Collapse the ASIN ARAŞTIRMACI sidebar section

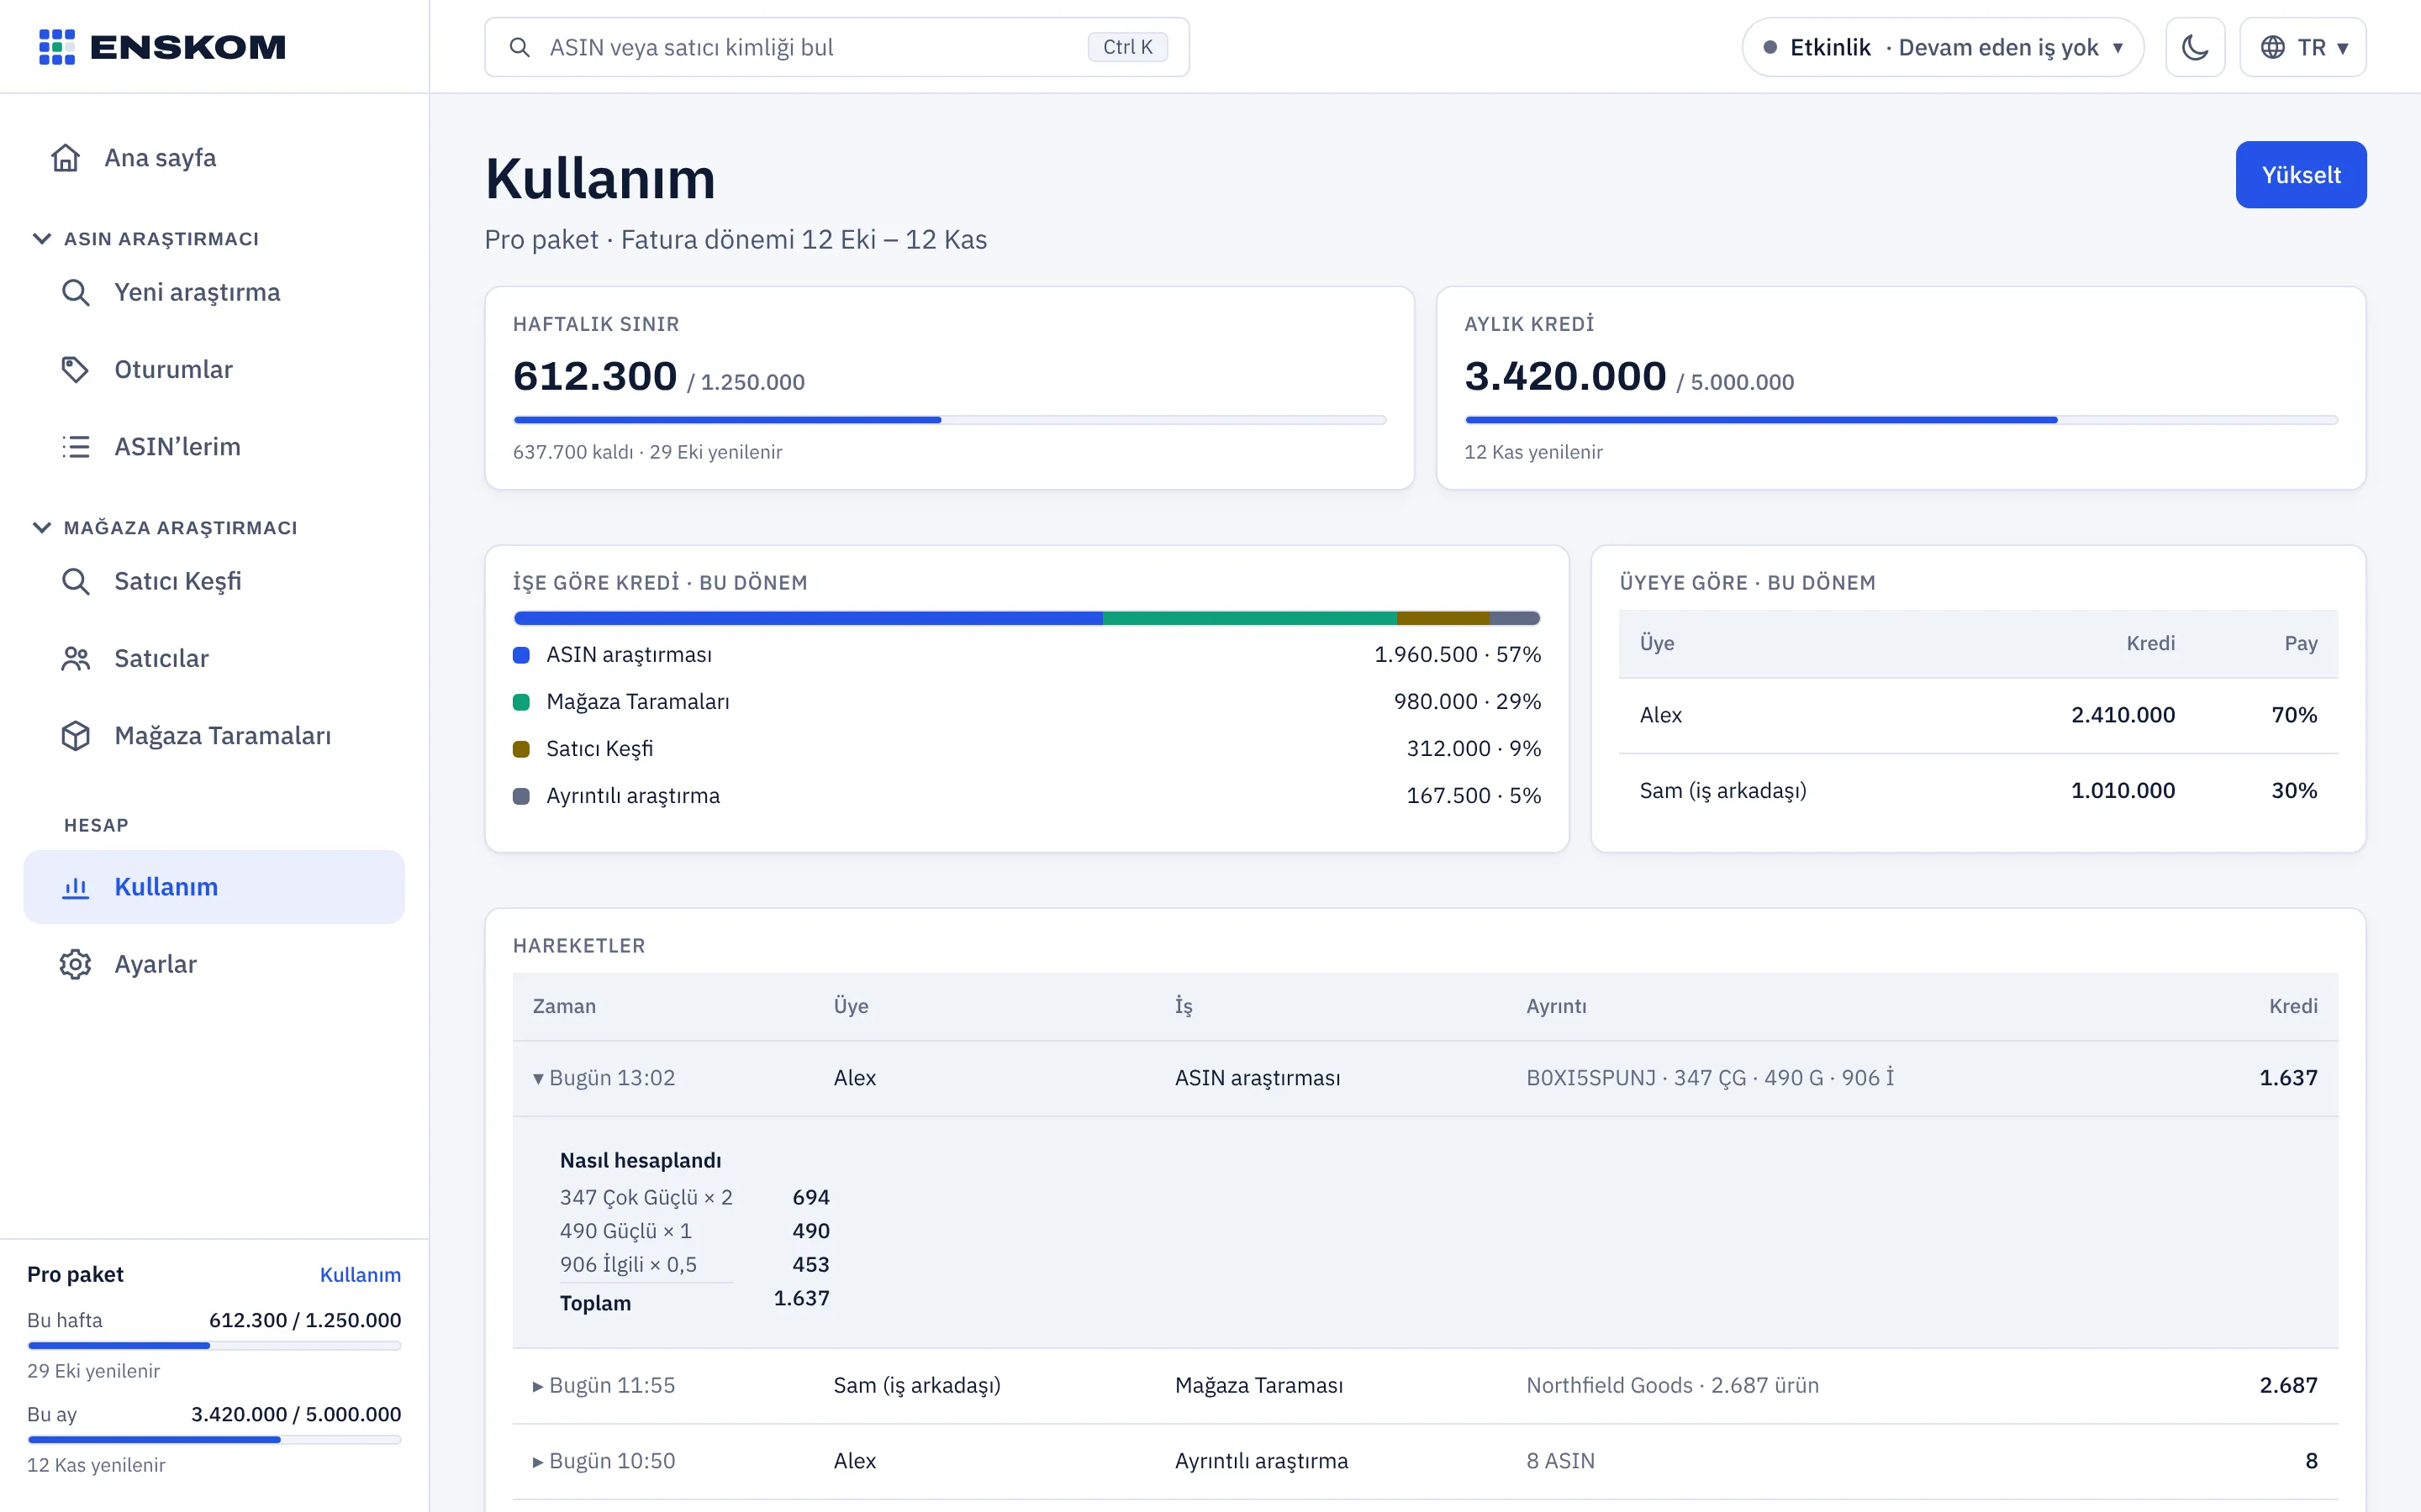pyautogui.click(x=42, y=238)
